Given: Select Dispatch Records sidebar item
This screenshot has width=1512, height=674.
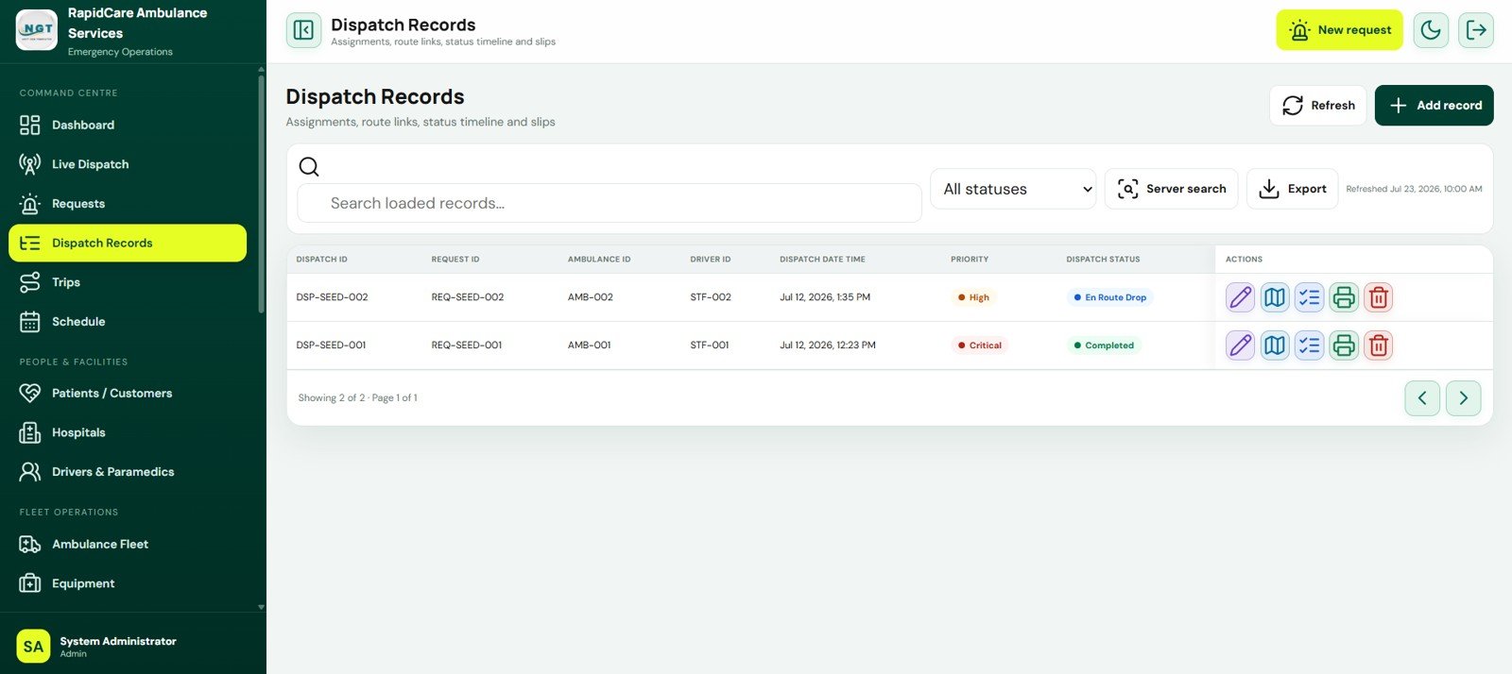Looking at the screenshot, I should [x=128, y=243].
